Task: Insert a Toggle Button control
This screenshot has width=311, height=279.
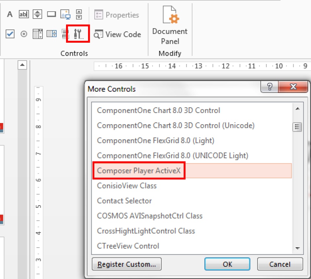Action: point(65,34)
